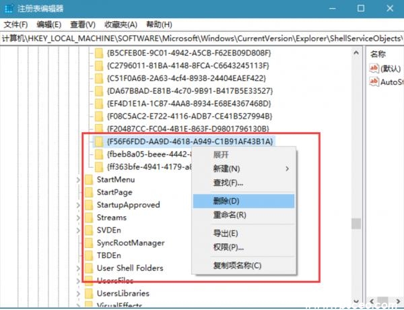Open the 文件(F) menu
Image resolution: width=404 pixels, height=310 pixels.
point(16,25)
